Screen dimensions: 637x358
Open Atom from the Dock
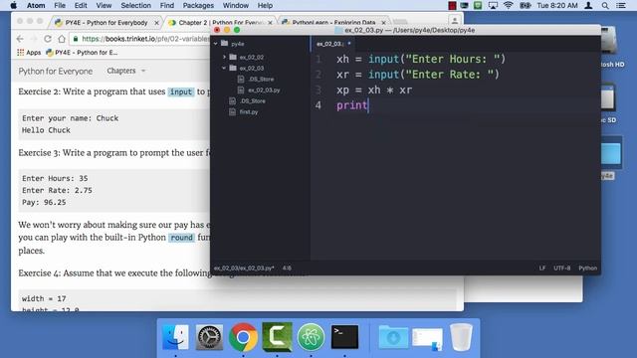tap(311, 336)
